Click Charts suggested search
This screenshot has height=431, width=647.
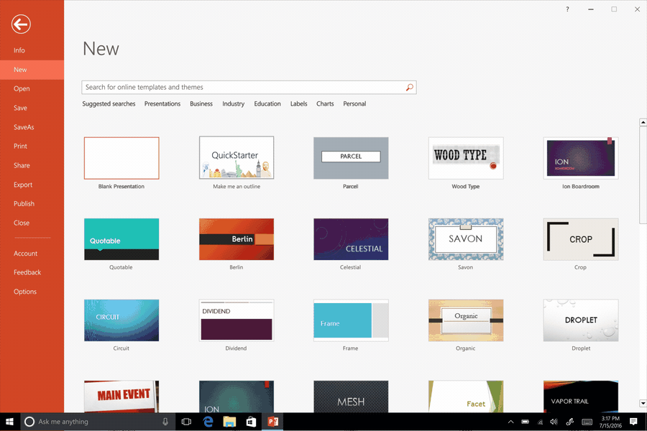click(325, 103)
